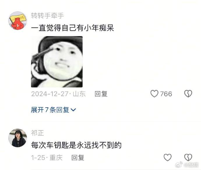View the gun-to-head meme image
Screen dimensions: 201x170
(x=57, y=62)
